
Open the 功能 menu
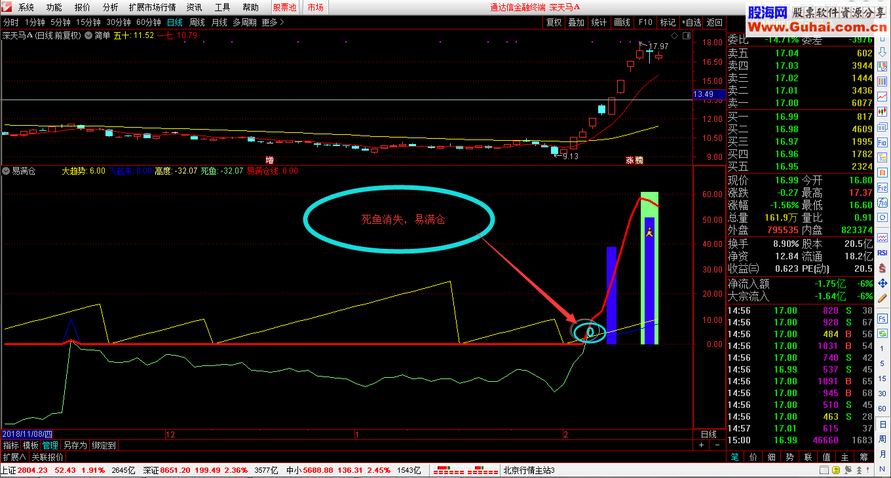coord(54,7)
